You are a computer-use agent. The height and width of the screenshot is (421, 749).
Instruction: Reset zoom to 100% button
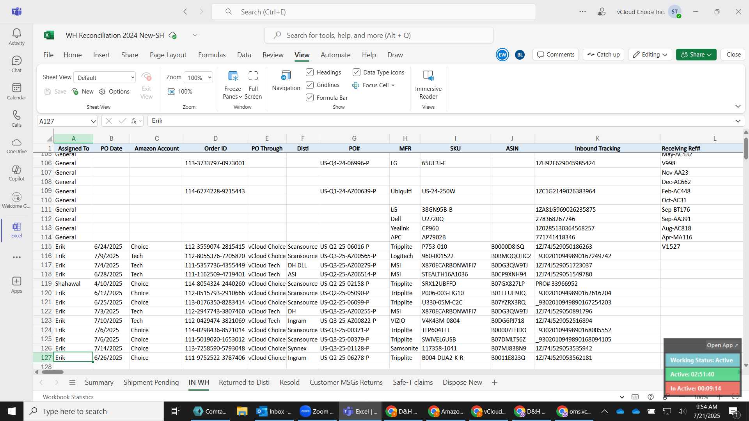point(180,92)
